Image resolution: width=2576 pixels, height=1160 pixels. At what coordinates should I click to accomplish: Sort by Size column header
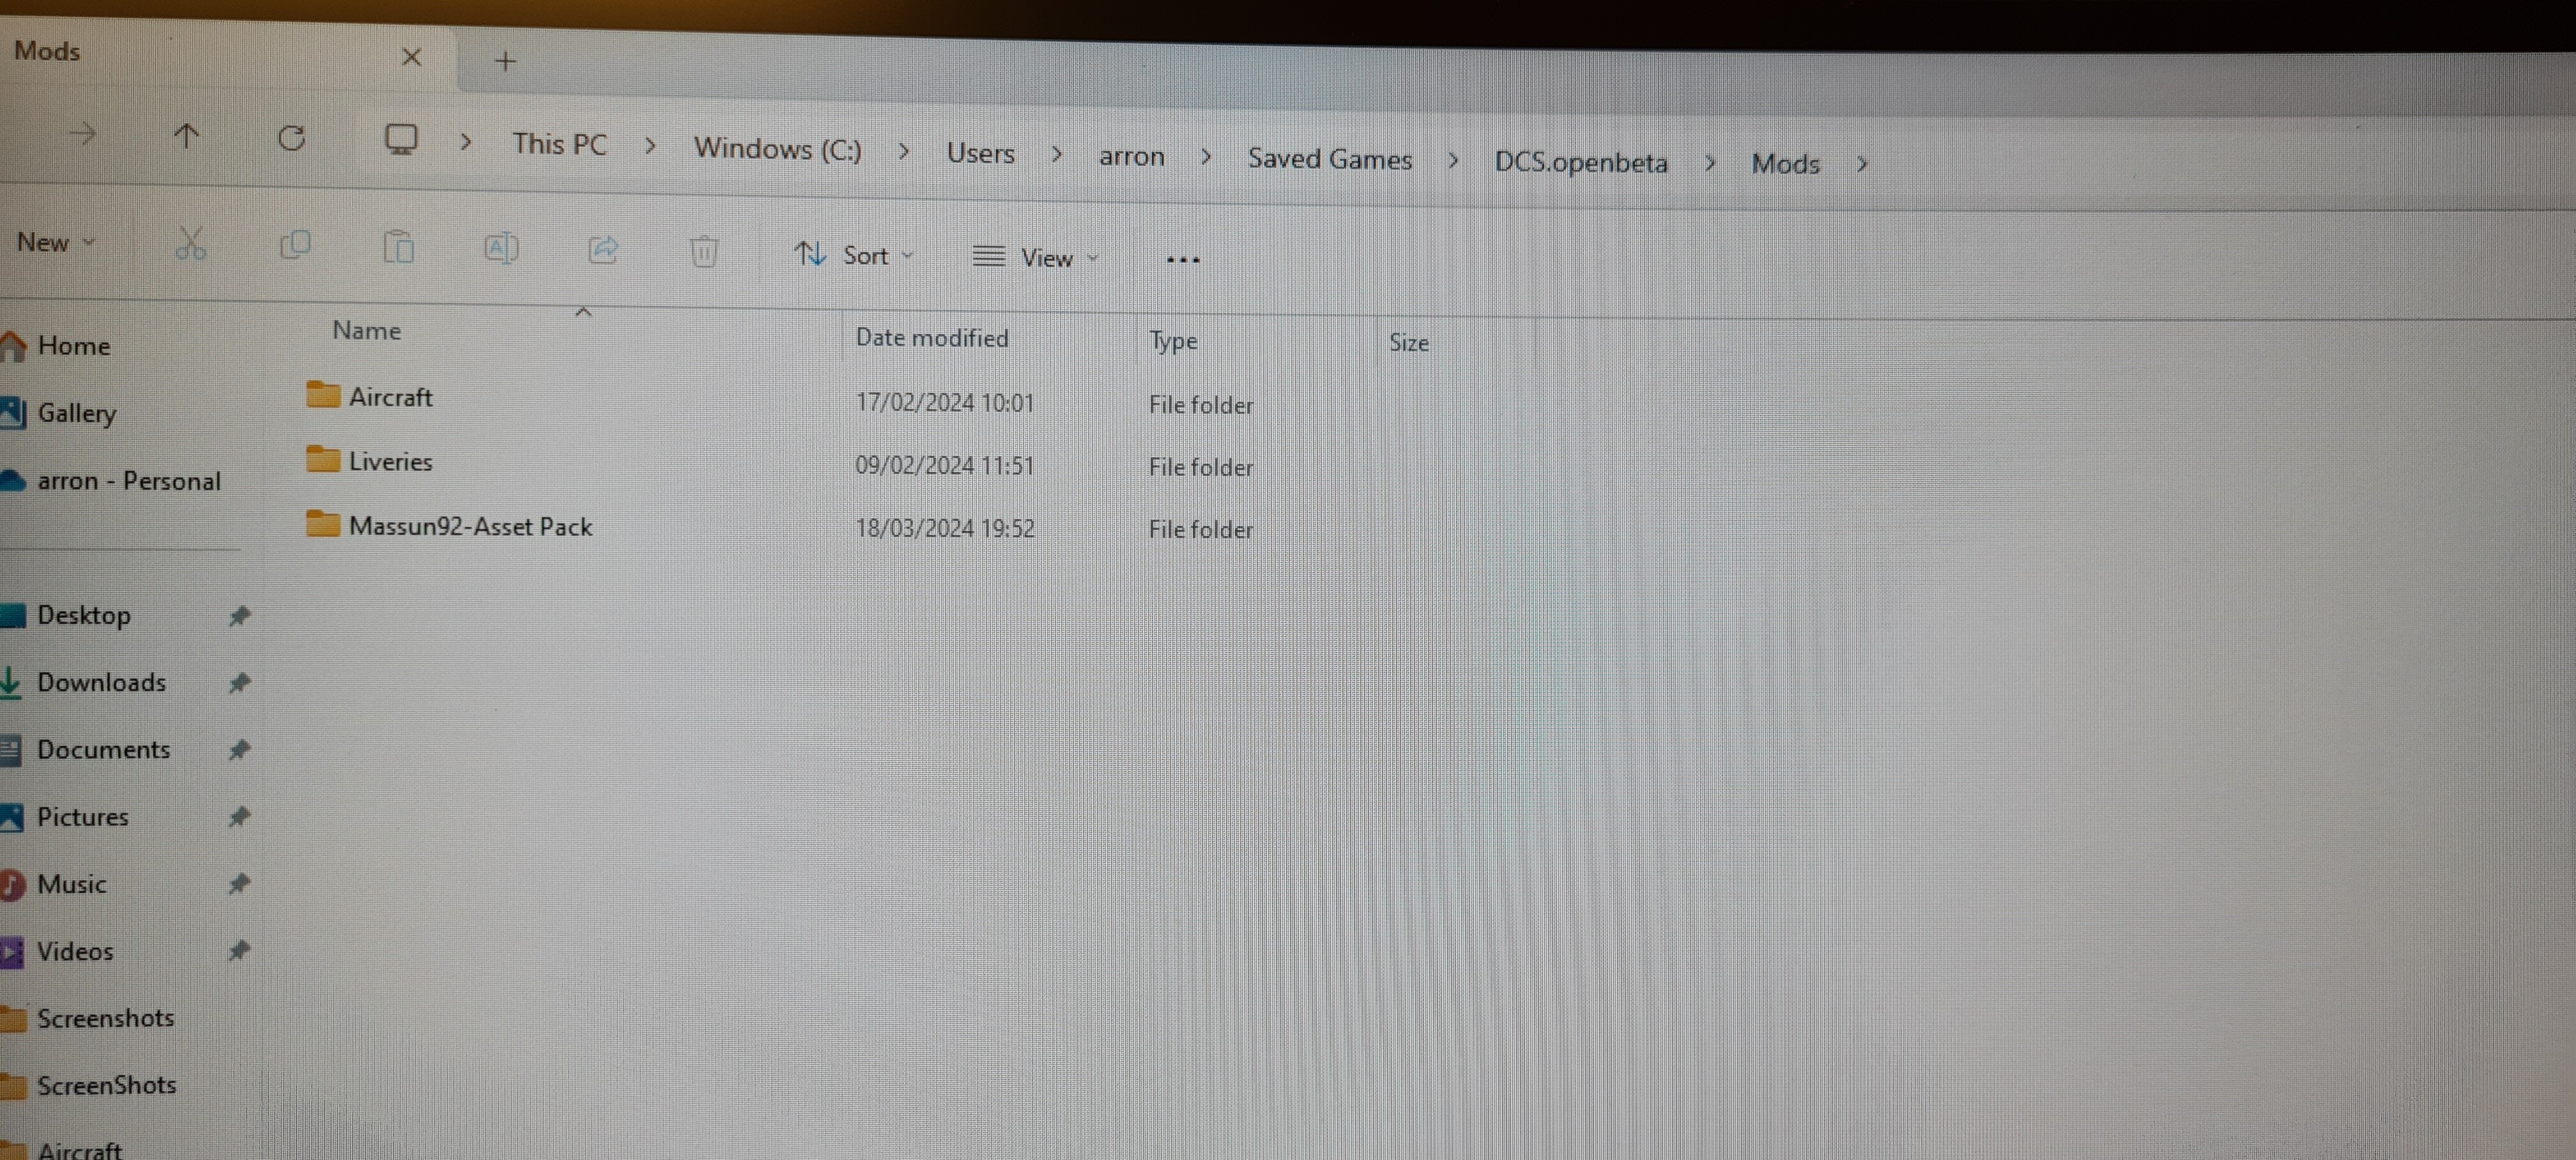click(x=1408, y=343)
